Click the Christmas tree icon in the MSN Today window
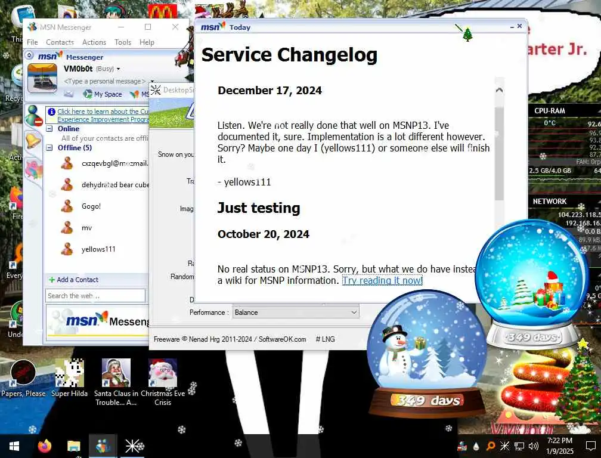Image resolution: width=601 pixels, height=458 pixels. 467,35
